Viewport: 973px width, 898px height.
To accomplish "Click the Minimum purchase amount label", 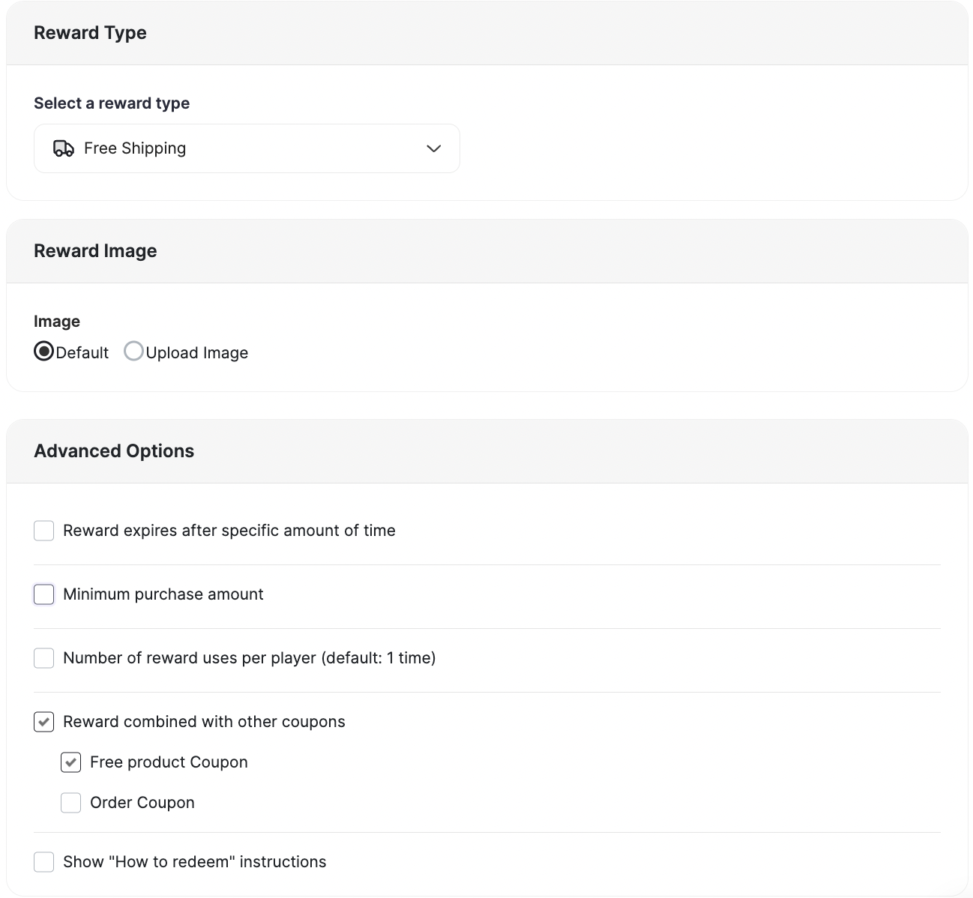I will coord(162,594).
